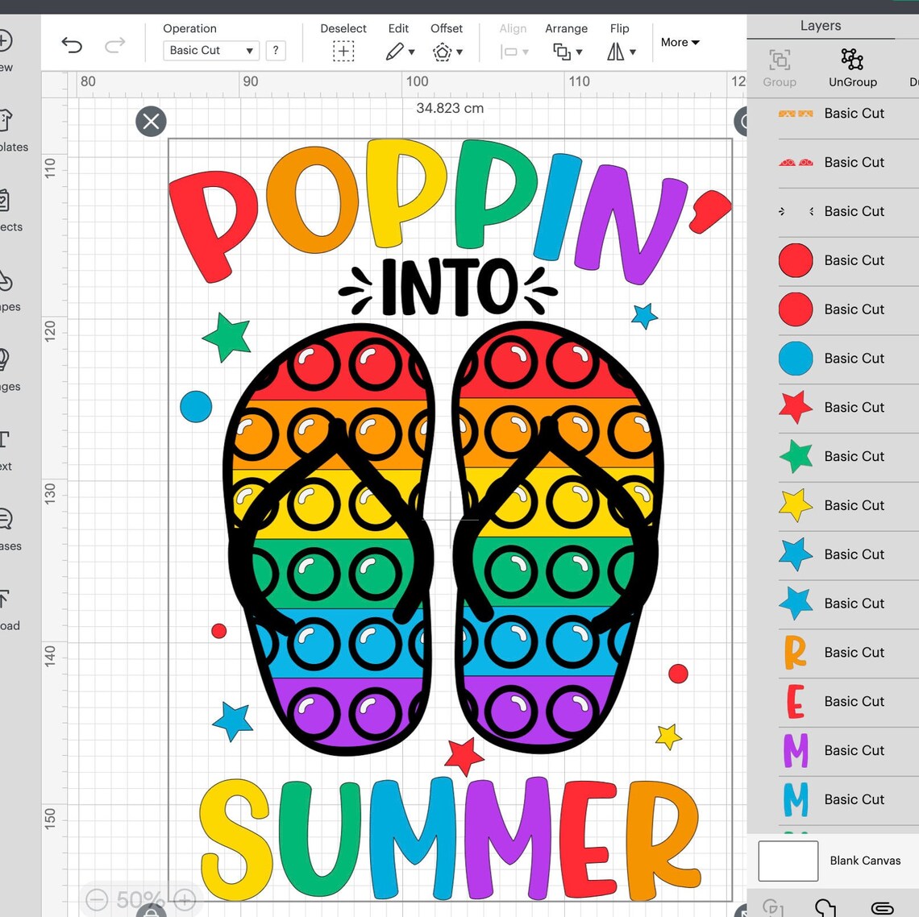Click the Flip horizontal control
919x917 pixels.
[x=618, y=50]
